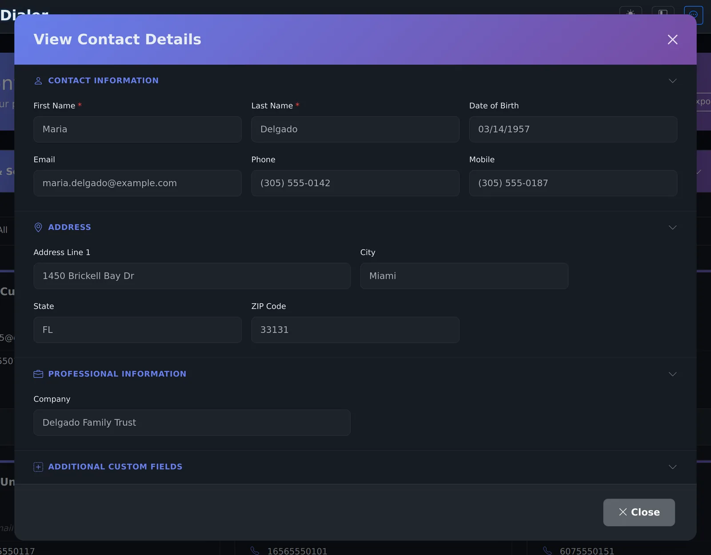Viewport: 711px width, 555px height.
Task: Expand the Additional Custom Fields chevron
Action: 672,467
